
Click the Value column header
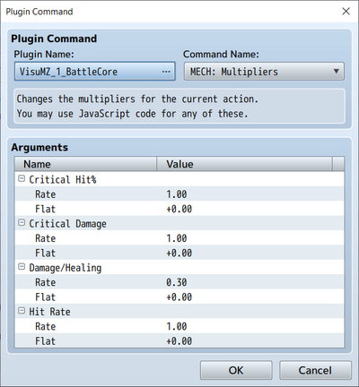[244, 164]
